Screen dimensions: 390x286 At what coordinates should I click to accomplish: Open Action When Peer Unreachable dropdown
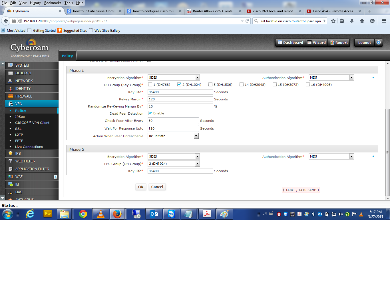coord(173,136)
